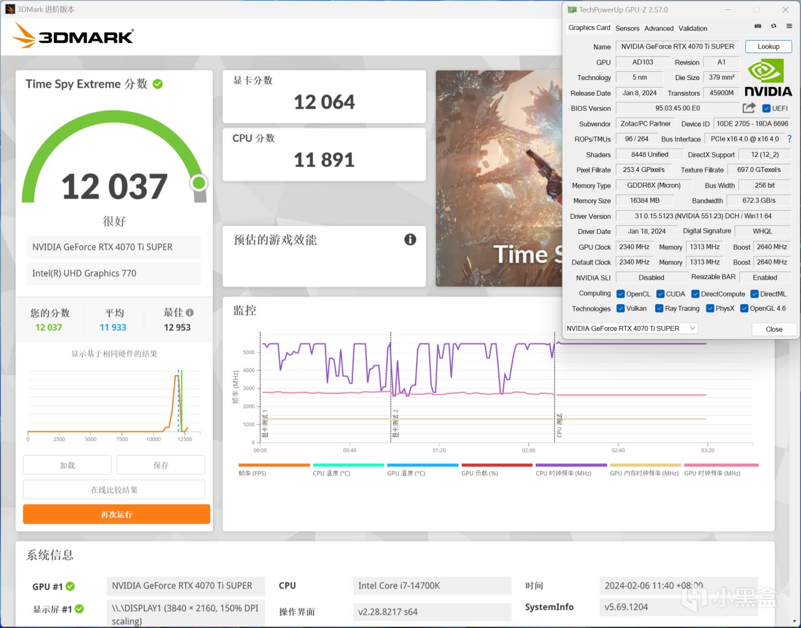Image resolution: width=801 pixels, height=628 pixels.
Task: Click the BIOS Version field
Action: coord(678,108)
